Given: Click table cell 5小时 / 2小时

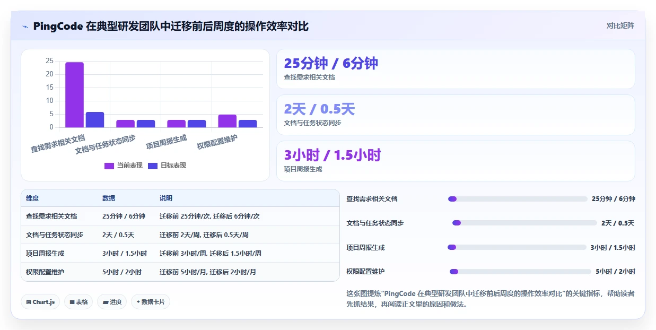Looking at the screenshot, I should pos(122,272).
